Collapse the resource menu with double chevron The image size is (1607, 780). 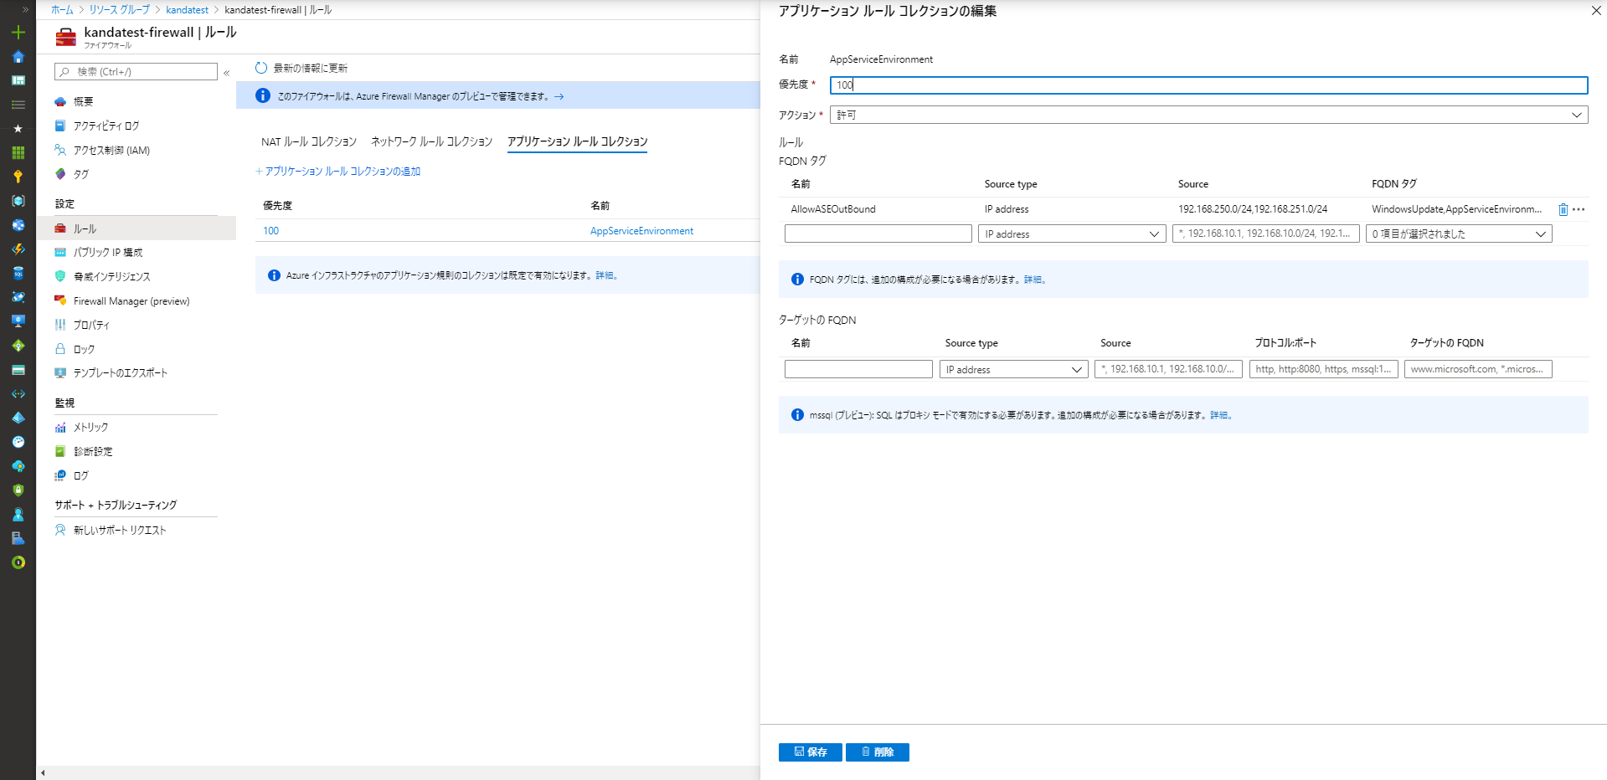coord(226,73)
